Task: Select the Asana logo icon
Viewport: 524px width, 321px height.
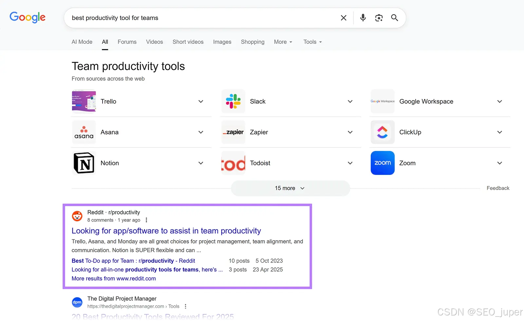Action: click(84, 132)
